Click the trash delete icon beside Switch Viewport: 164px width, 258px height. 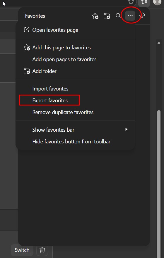pos(42,250)
